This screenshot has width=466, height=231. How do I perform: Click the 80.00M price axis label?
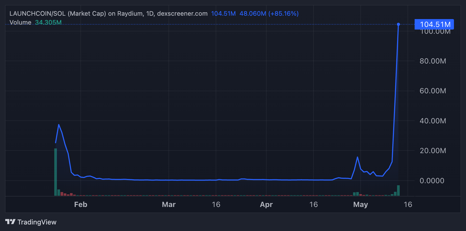[433, 61]
